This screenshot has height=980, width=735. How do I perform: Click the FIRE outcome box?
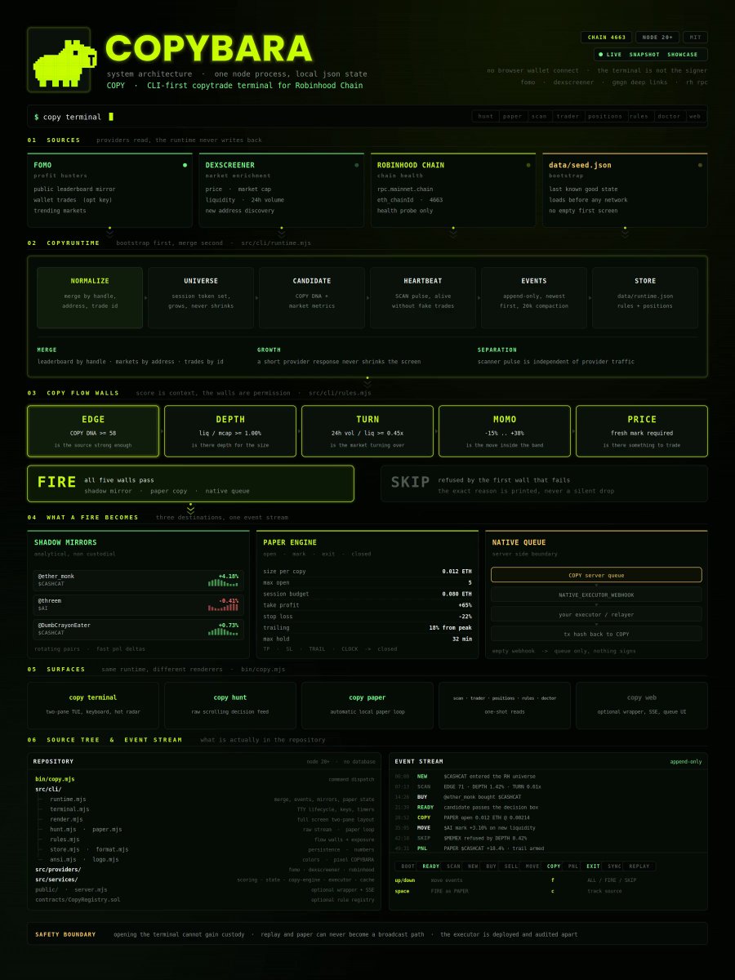[191, 483]
